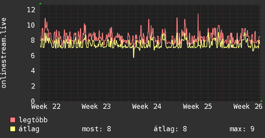The image size is (265, 138).
Task: Click the 'Week 26' x-axis label
Action: pos(248,107)
